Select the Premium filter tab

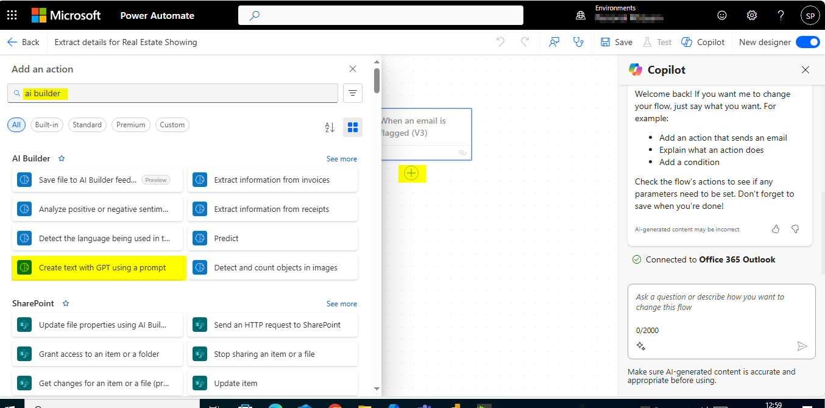pos(131,125)
